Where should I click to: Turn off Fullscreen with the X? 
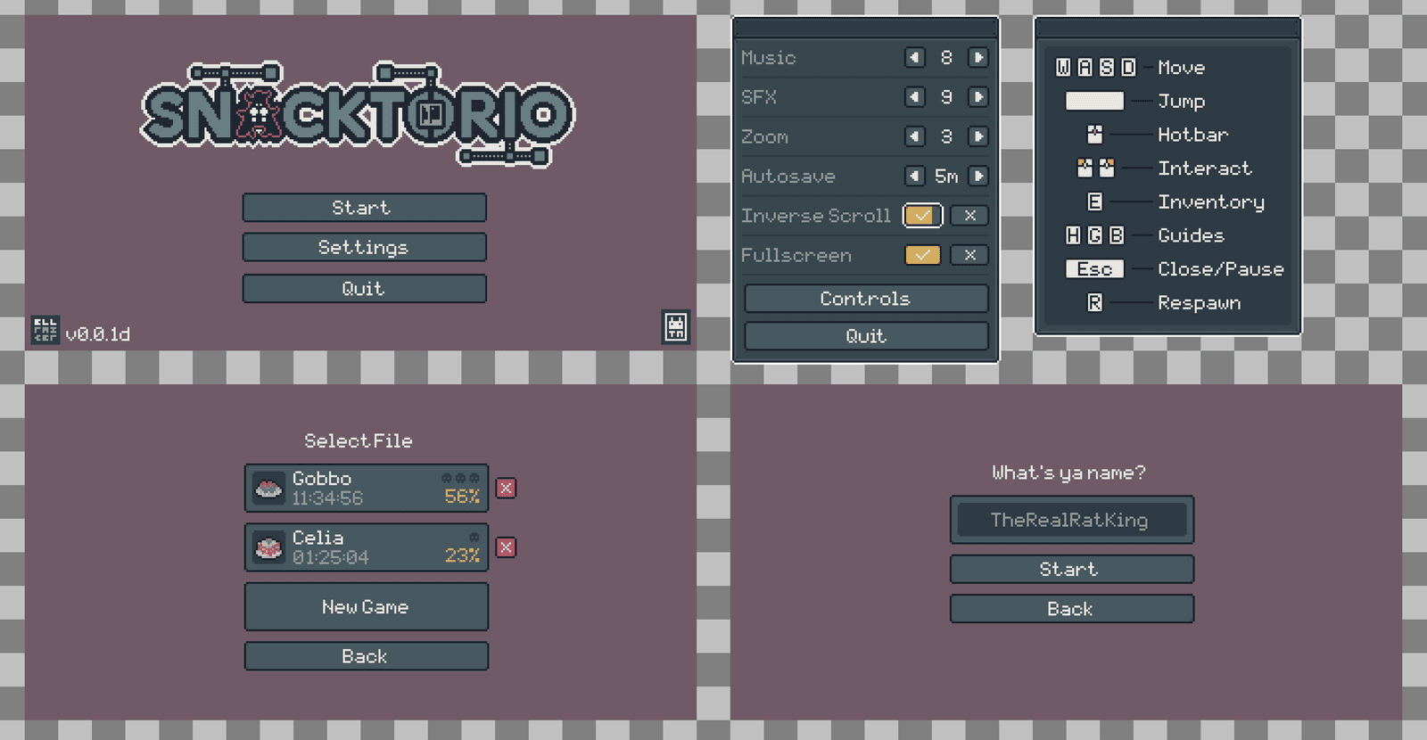click(x=969, y=255)
